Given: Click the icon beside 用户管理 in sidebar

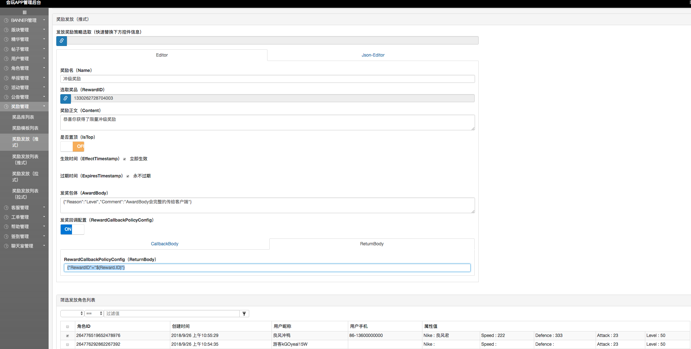Looking at the screenshot, I should (x=6, y=59).
